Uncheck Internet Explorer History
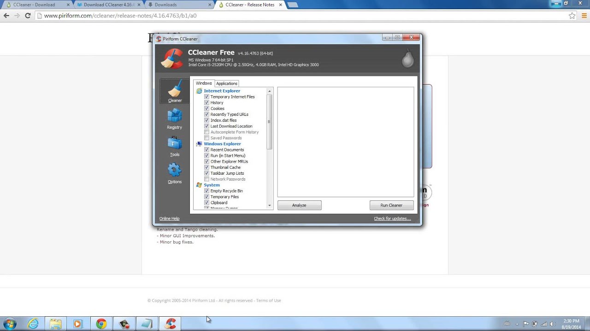The image size is (590, 331). tap(206, 103)
